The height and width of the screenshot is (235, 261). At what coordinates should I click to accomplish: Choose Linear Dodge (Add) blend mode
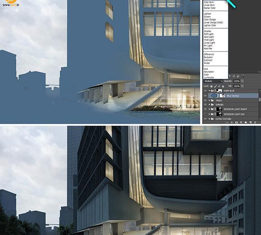(x=213, y=22)
